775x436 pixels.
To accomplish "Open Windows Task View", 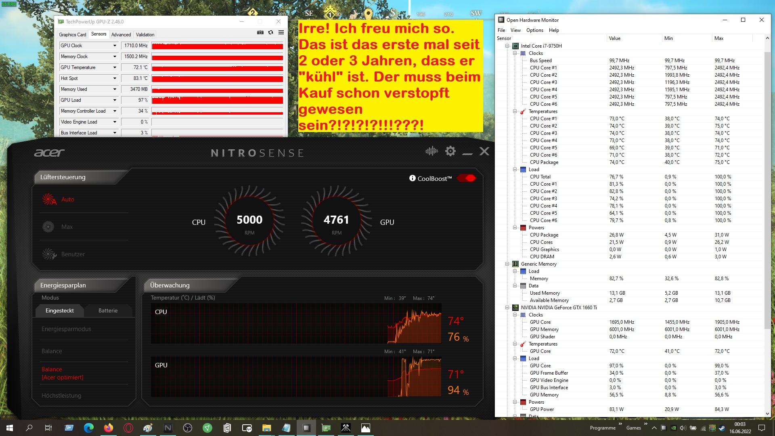I will coord(48,428).
